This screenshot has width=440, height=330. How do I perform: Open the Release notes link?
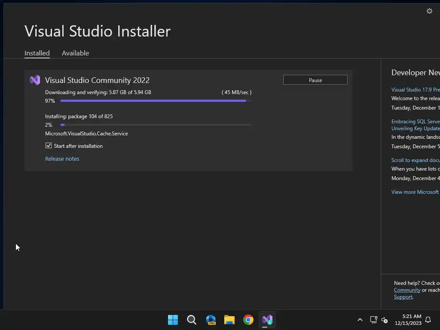pyautogui.click(x=62, y=159)
